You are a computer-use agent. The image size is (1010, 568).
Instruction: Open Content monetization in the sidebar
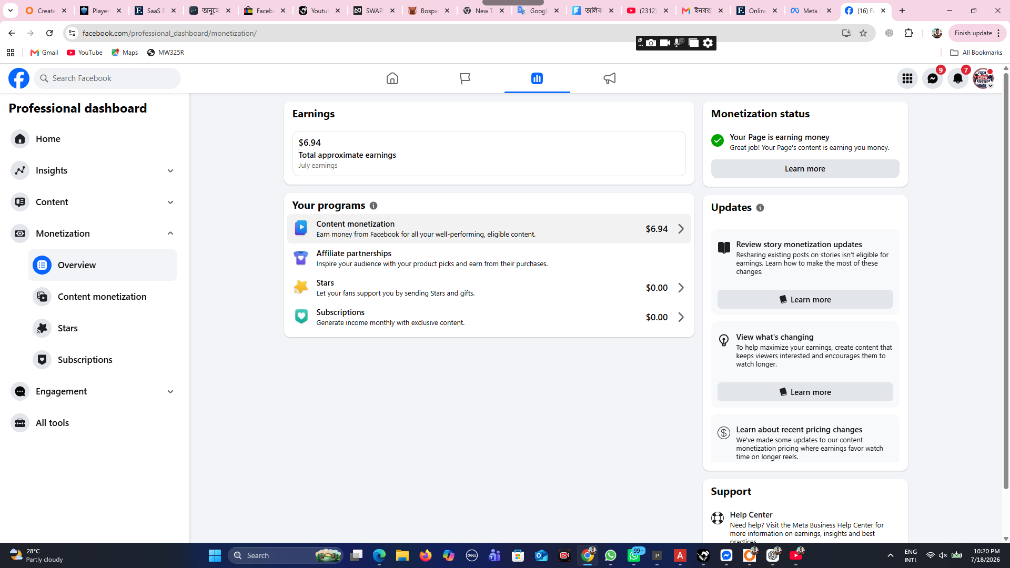[103, 297]
